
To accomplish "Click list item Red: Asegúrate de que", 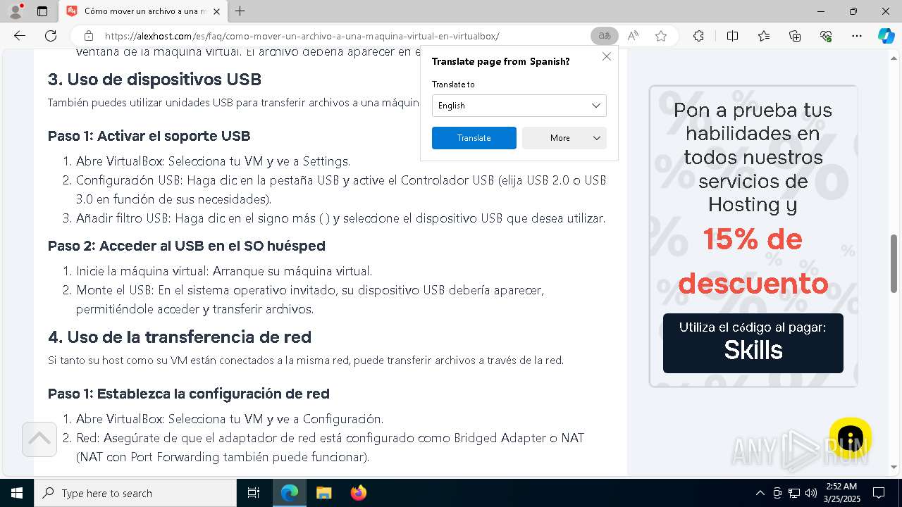I will tap(330, 447).
